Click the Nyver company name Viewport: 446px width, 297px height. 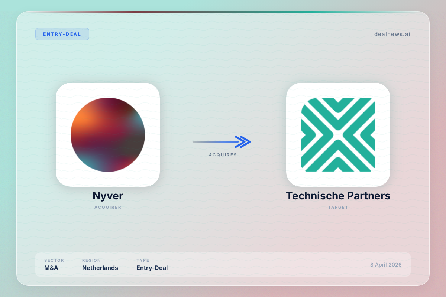tap(108, 196)
